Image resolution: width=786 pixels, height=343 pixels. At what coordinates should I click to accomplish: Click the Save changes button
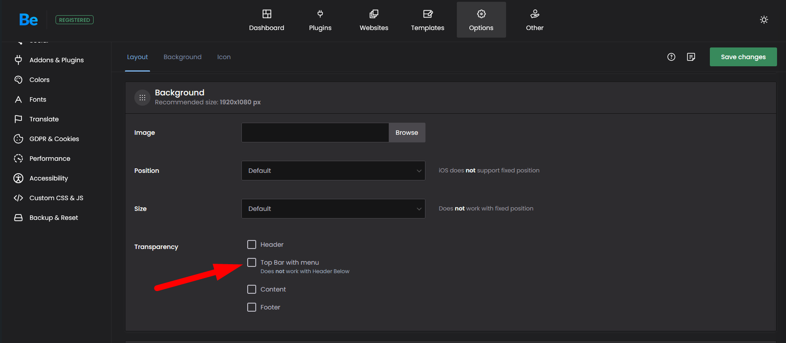pos(743,57)
